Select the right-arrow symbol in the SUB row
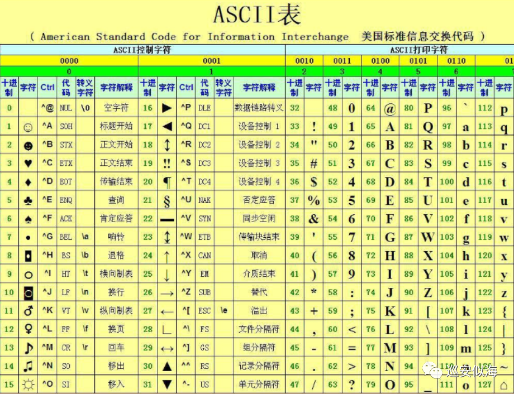This screenshot has width=514, height=394. pyautogui.click(x=168, y=292)
